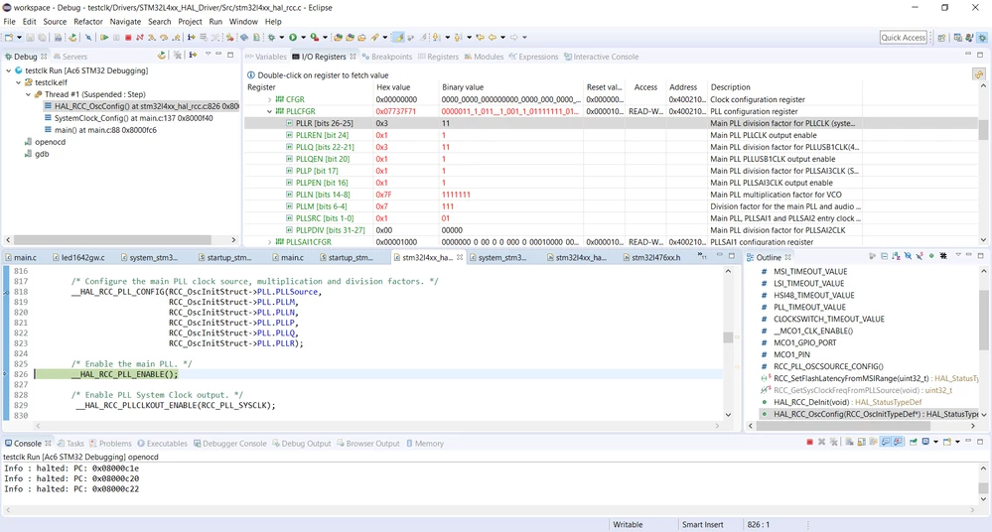Click the green Run launch icon
The height and width of the screenshot is (532, 992).
coord(292,38)
